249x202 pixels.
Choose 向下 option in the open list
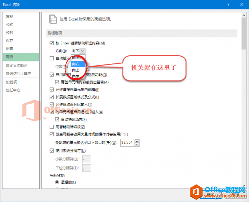[x=78, y=58]
